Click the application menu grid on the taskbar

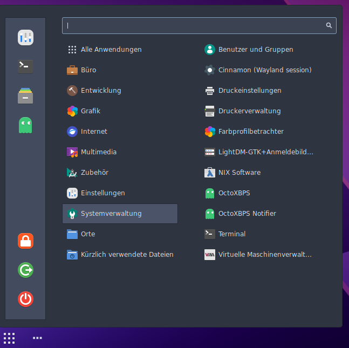[9, 338]
